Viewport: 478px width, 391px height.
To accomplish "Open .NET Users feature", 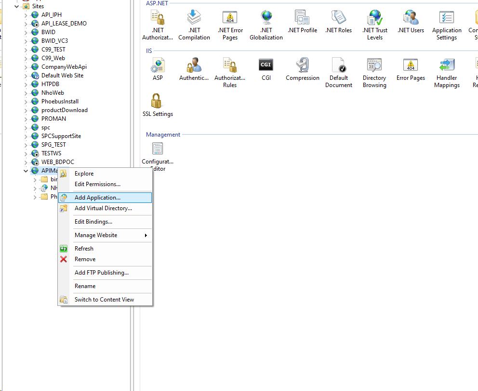I will point(411,22).
